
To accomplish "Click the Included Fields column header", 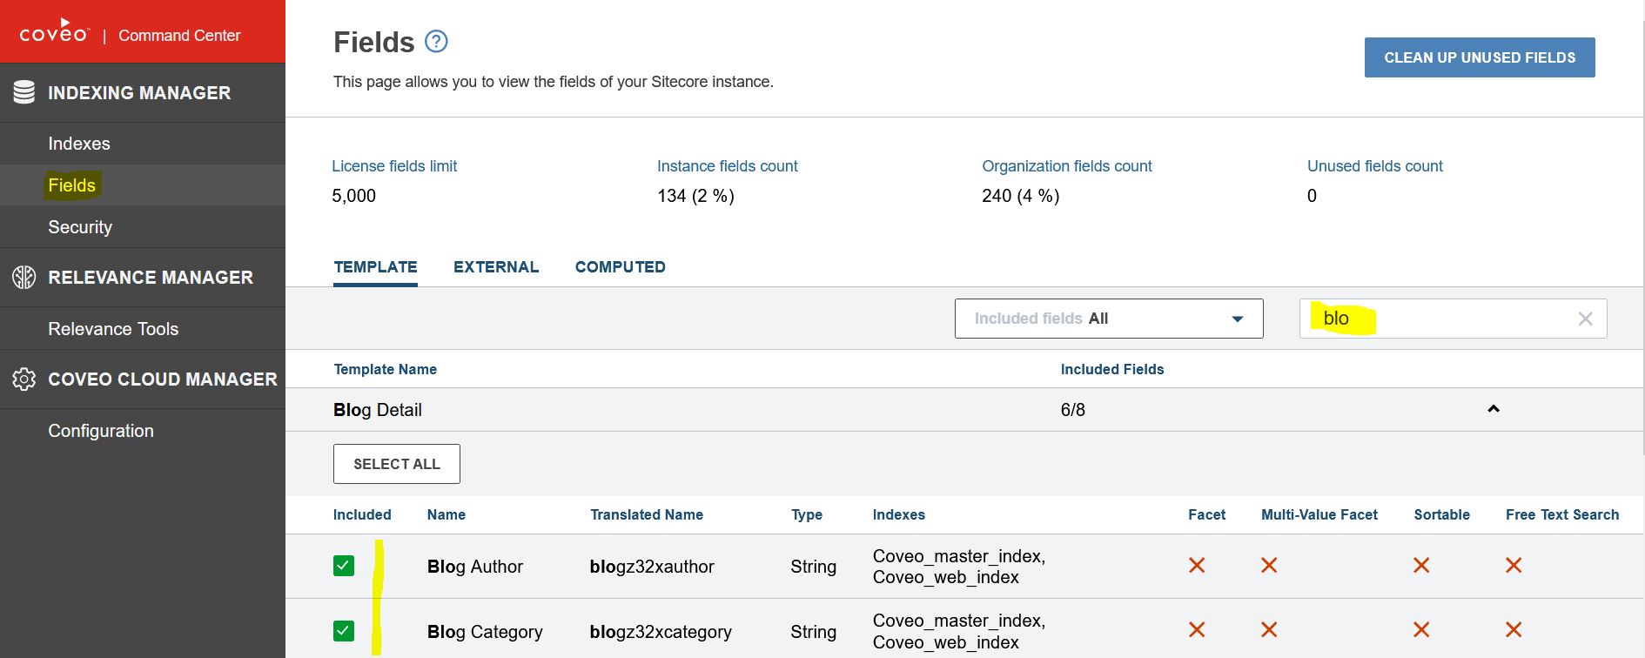I will tap(1112, 369).
